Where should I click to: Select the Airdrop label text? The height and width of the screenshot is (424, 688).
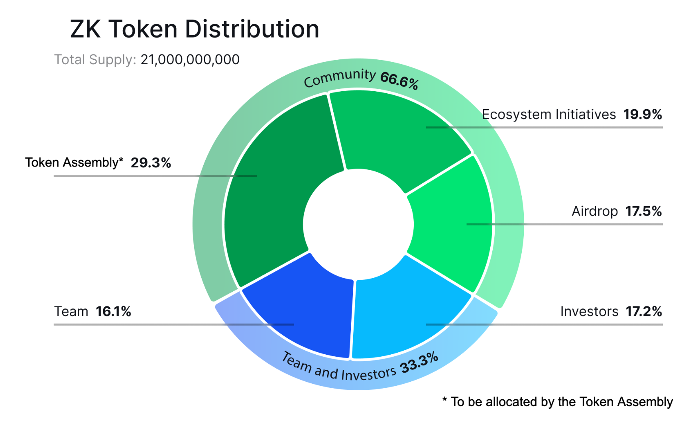[595, 212]
